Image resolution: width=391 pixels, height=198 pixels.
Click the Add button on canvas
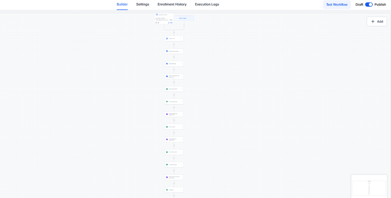(x=377, y=21)
